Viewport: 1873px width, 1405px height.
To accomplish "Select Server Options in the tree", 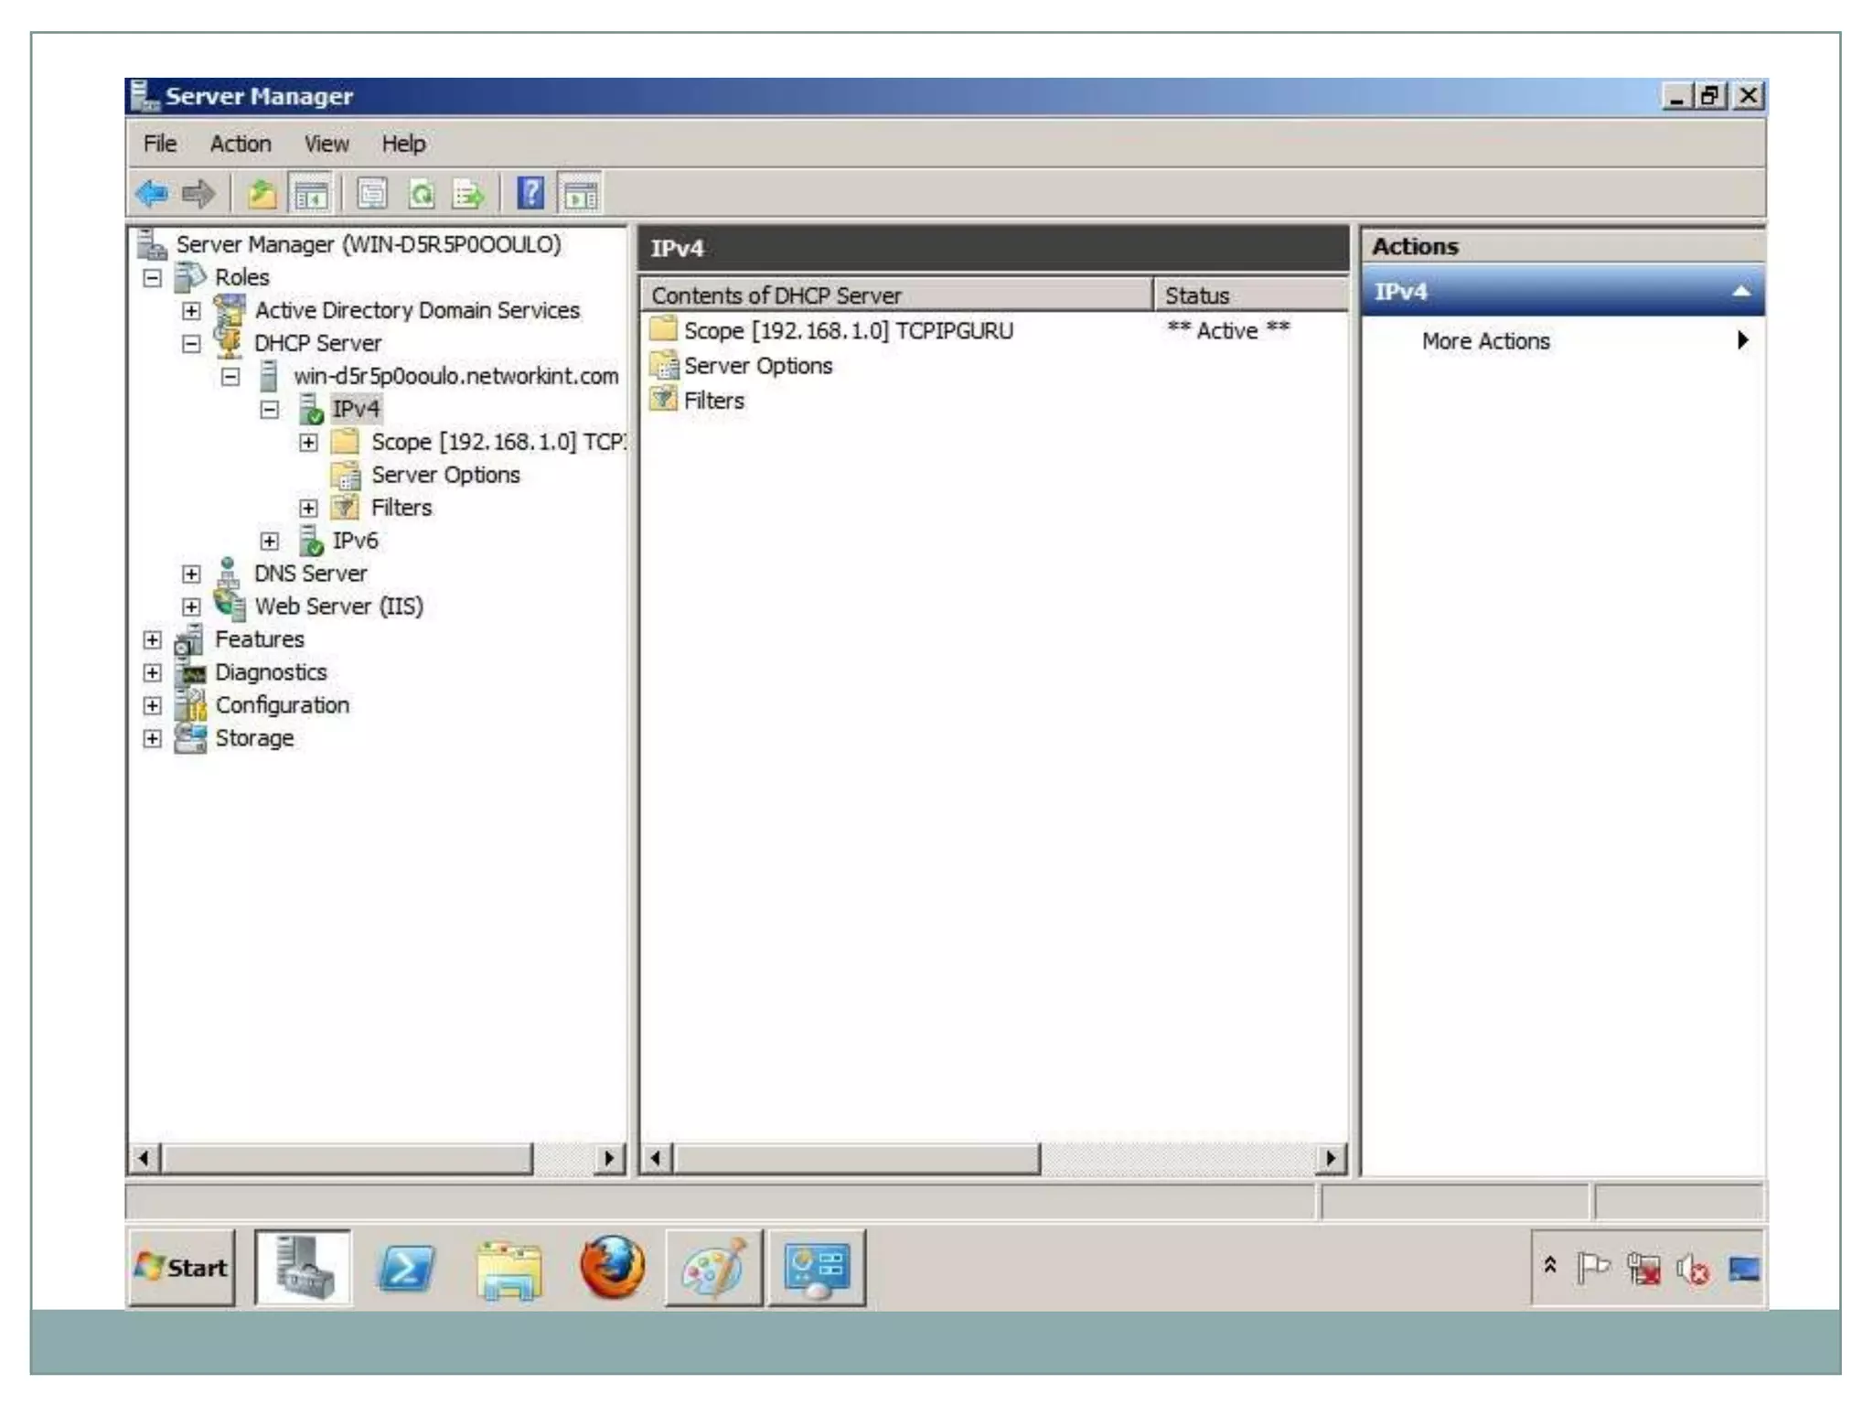I will 445,475.
